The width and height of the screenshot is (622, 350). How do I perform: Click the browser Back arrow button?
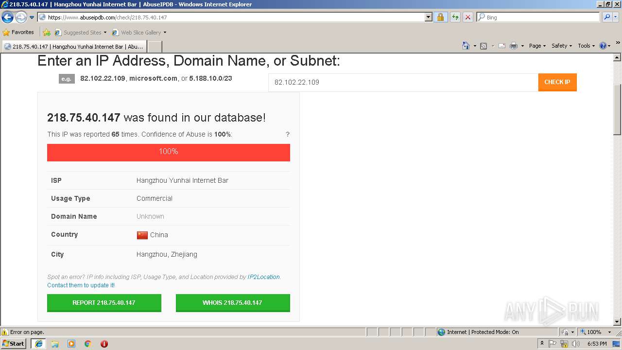[7, 17]
